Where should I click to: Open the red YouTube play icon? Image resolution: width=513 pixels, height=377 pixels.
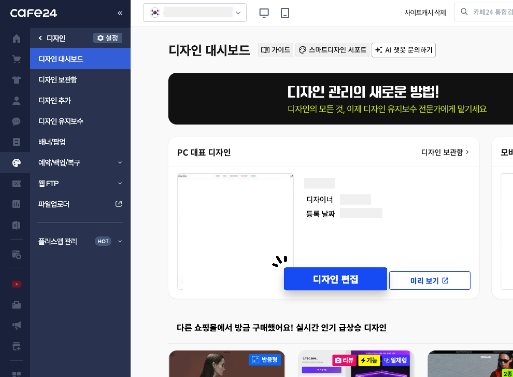(x=17, y=284)
